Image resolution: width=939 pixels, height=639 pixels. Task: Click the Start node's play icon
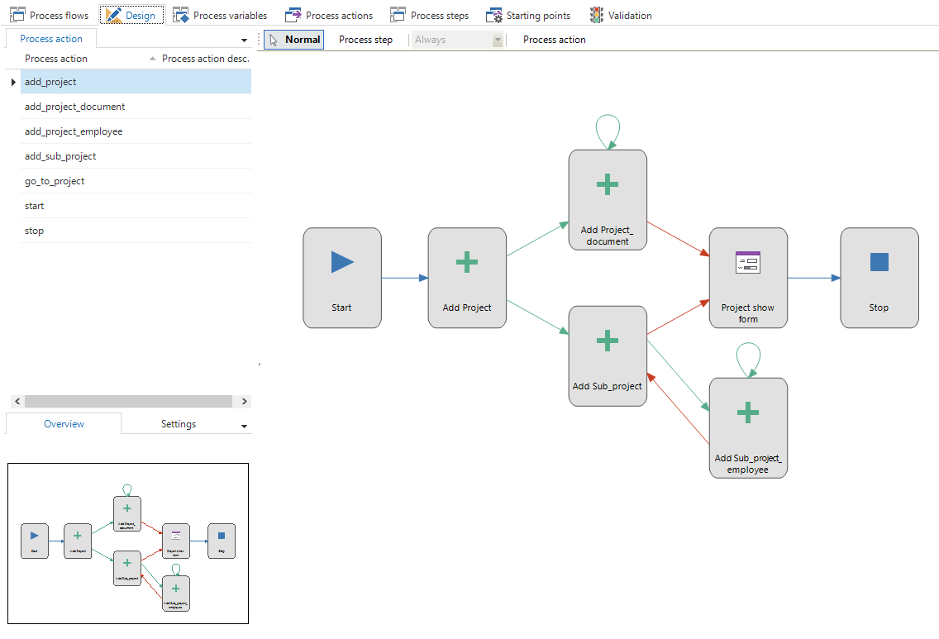(342, 262)
